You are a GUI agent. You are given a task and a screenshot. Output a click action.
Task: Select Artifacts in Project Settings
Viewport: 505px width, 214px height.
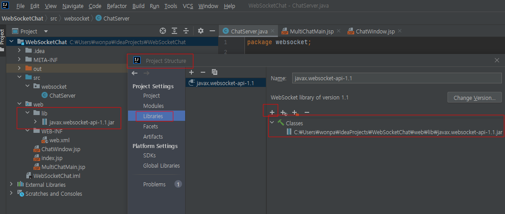click(x=153, y=136)
